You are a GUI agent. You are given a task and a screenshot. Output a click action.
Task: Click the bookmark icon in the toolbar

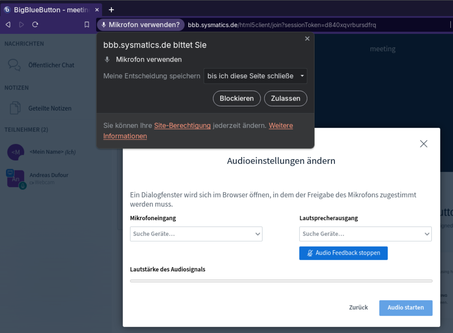coord(87,24)
